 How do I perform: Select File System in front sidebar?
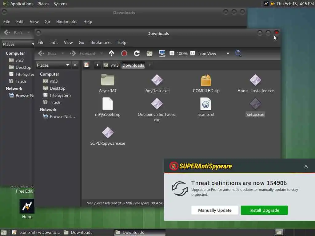(x=57, y=95)
